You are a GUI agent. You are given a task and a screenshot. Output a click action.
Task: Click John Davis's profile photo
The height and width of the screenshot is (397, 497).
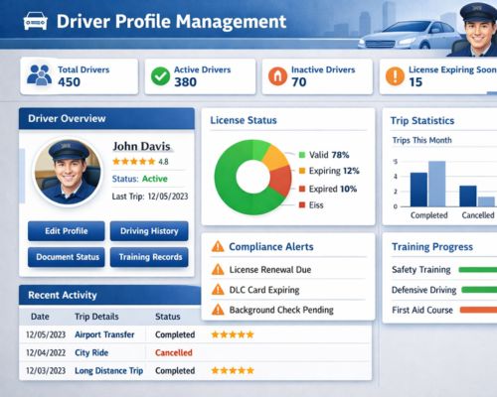click(x=68, y=172)
